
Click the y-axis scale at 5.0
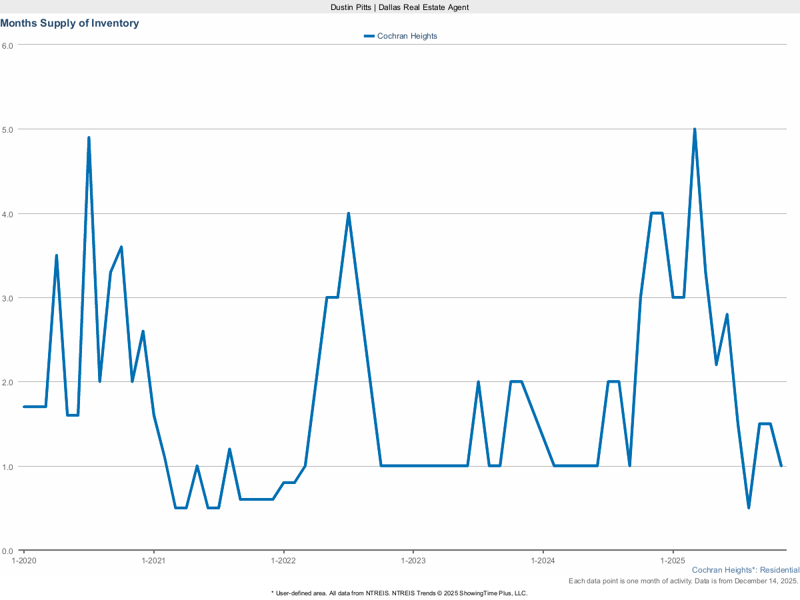tap(9, 128)
